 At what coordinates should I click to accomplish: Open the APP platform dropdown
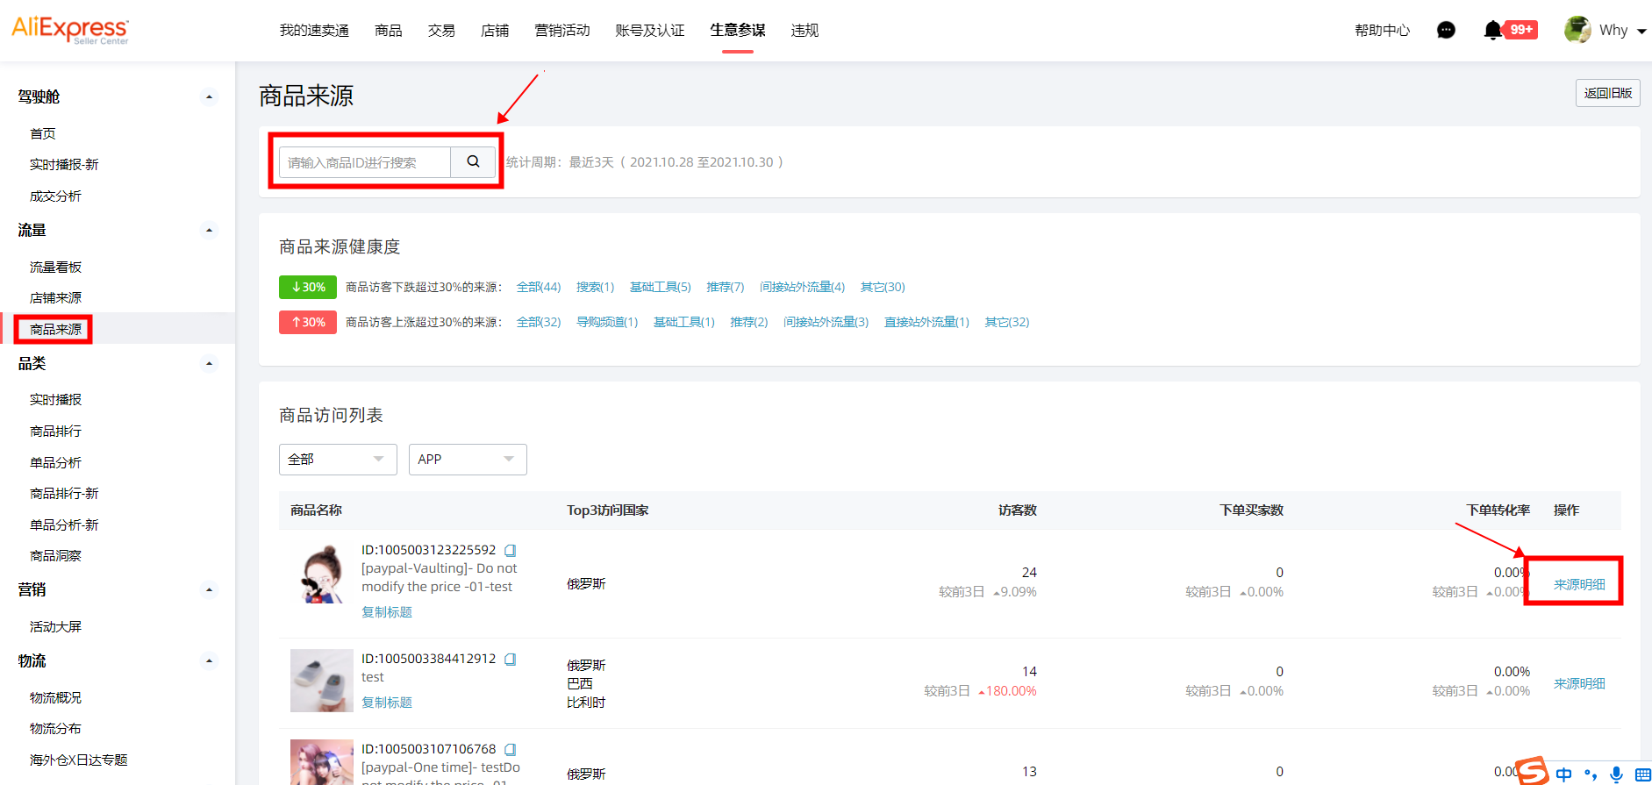467,460
